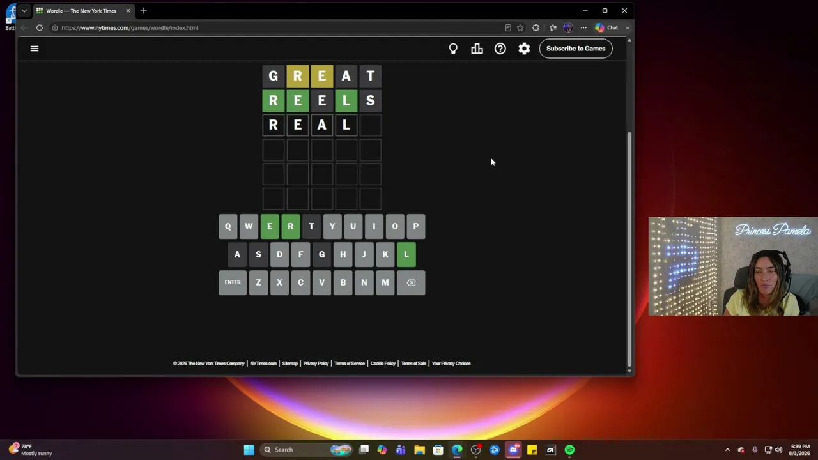Open the clock and date showing 6:39 PM
818x460 pixels.
pyautogui.click(x=800, y=450)
